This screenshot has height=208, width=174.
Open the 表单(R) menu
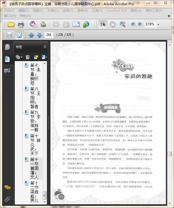coord(82,10)
